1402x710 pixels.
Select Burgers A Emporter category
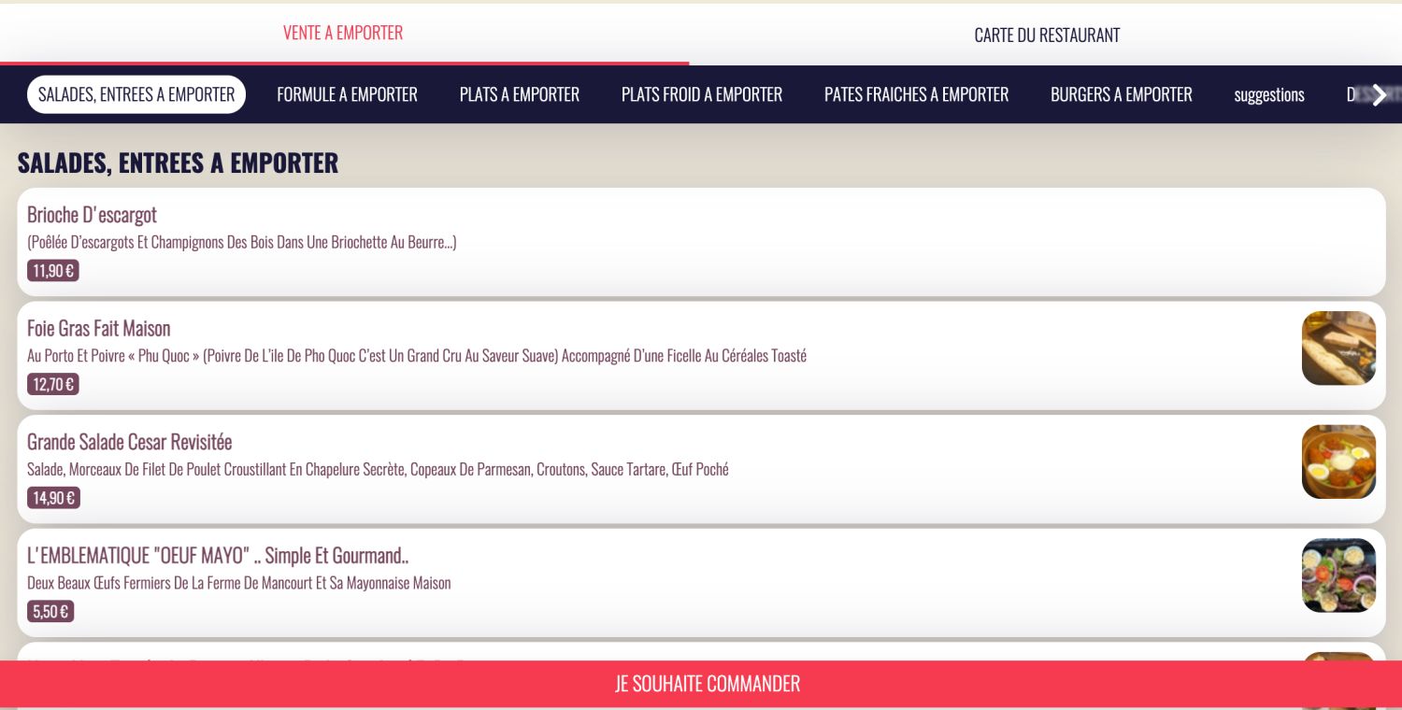pyautogui.click(x=1121, y=94)
